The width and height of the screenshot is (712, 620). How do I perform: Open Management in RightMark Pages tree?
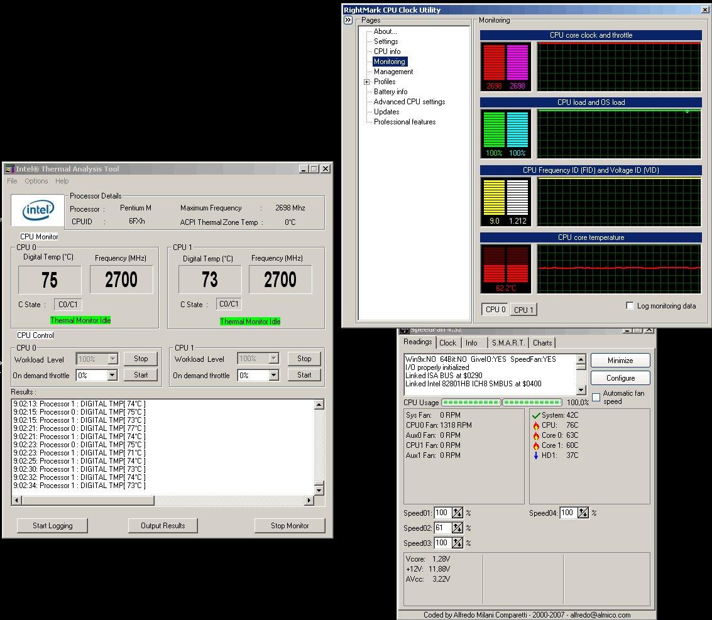393,72
